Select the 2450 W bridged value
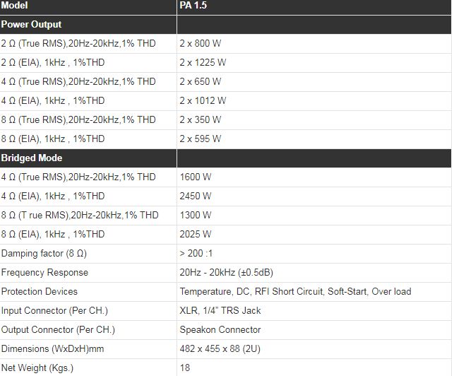Viewport: 454px width, 376px height. pos(195,196)
